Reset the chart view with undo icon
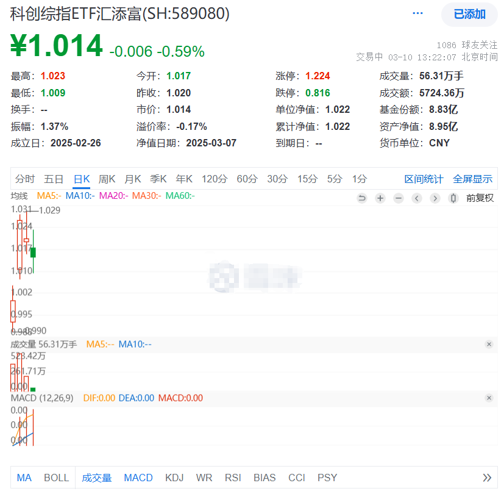Viewport: 504px width, 494px height. [x=361, y=198]
